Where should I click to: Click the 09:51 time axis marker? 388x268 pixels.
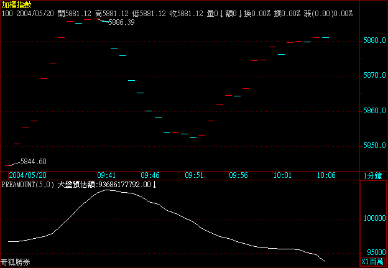click(194, 175)
